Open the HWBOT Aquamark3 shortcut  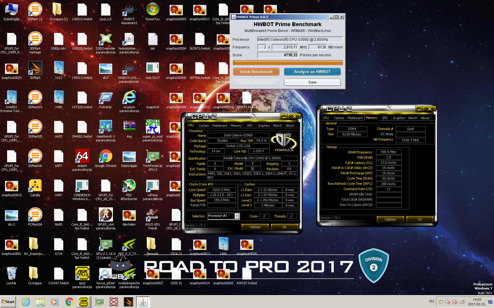tap(129, 13)
